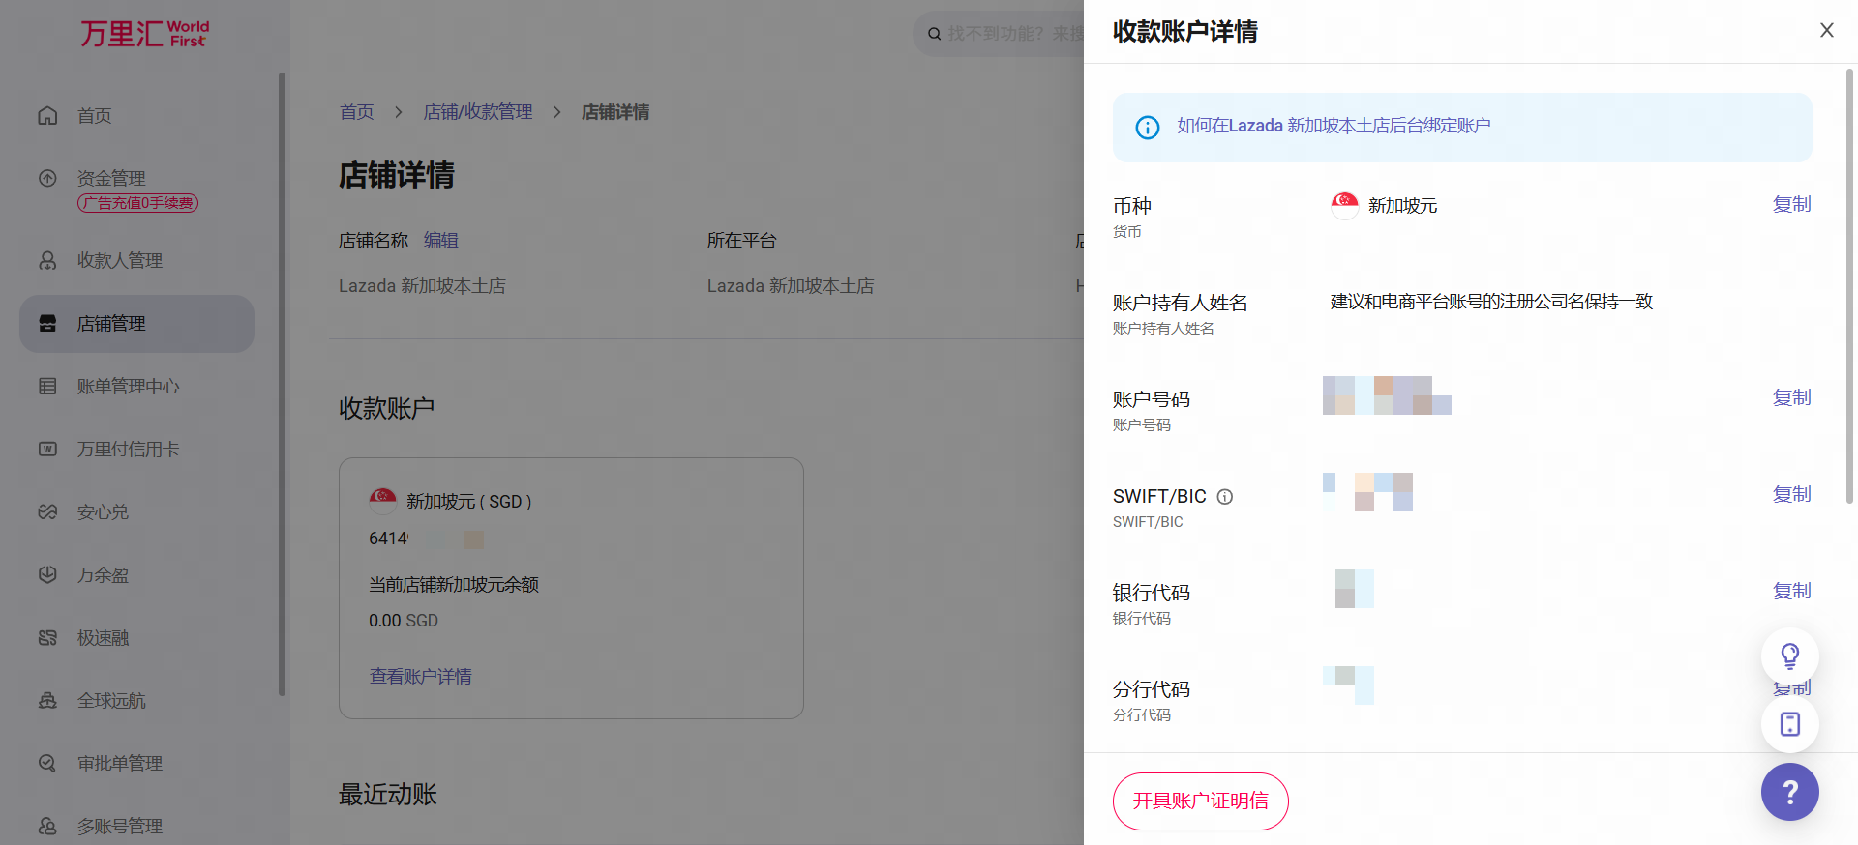Viewport: 1858px width, 845px height.
Task: Click the Singapore flag in 币种 row
Action: pos(1344,205)
